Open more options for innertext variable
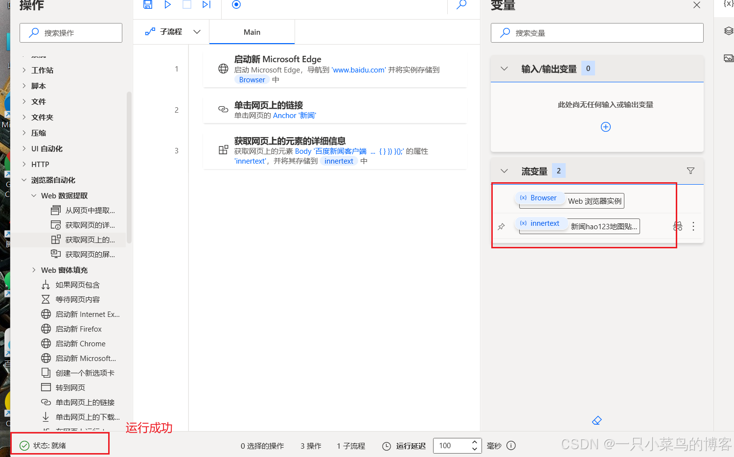This screenshot has width=734, height=457. [x=693, y=226]
